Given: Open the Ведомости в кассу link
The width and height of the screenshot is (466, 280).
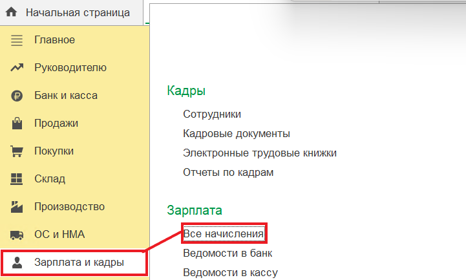Looking at the screenshot, I should tap(230, 273).
